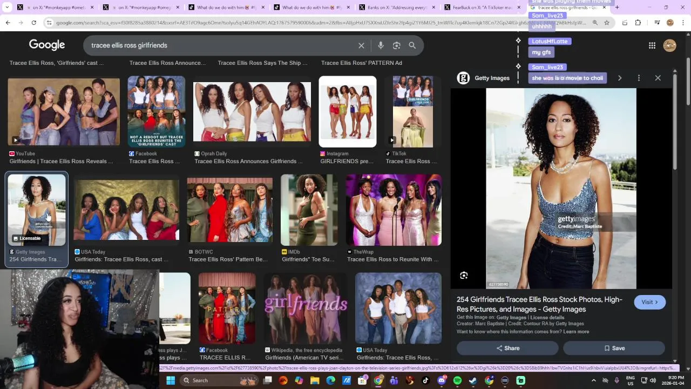The height and width of the screenshot is (389, 691).
Task: Open the tab search dropdown arrow
Action: pyautogui.click(x=7, y=8)
